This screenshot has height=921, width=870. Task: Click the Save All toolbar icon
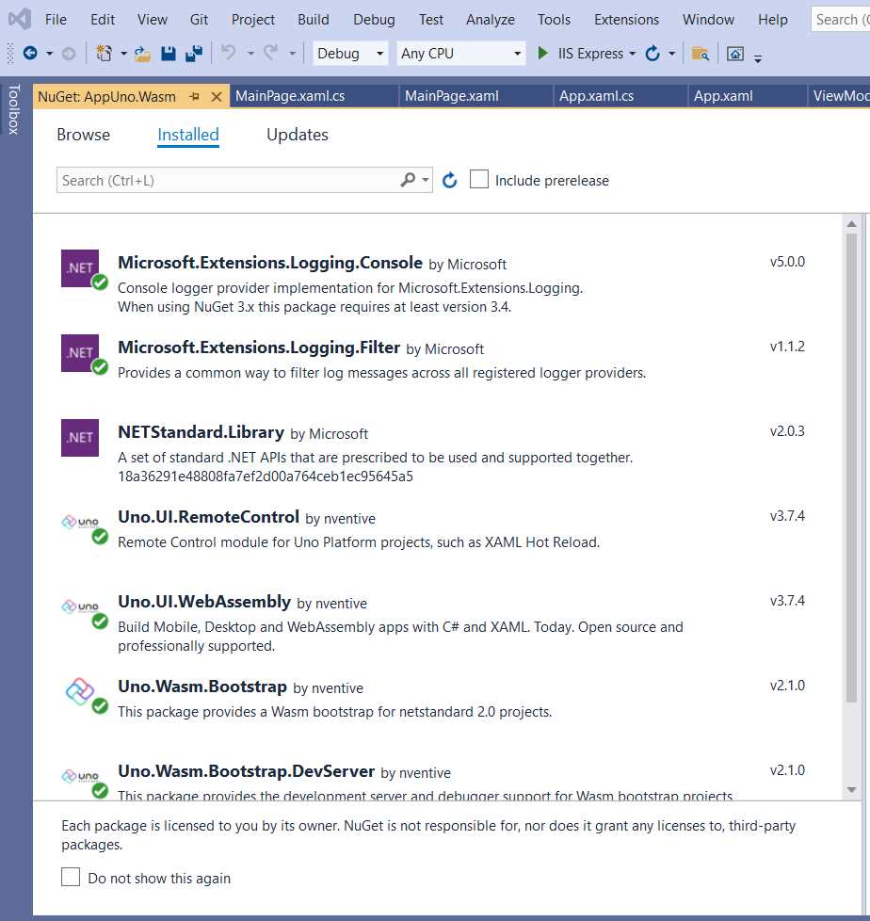tap(192, 54)
